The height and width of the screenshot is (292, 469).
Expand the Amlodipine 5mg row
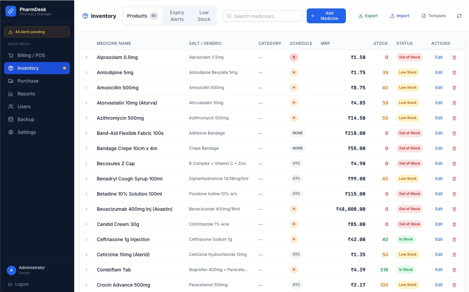pos(86,72)
